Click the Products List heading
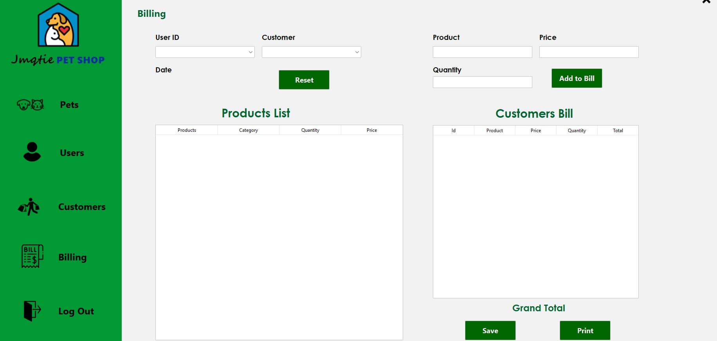The width and height of the screenshot is (717, 341). [x=256, y=113]
